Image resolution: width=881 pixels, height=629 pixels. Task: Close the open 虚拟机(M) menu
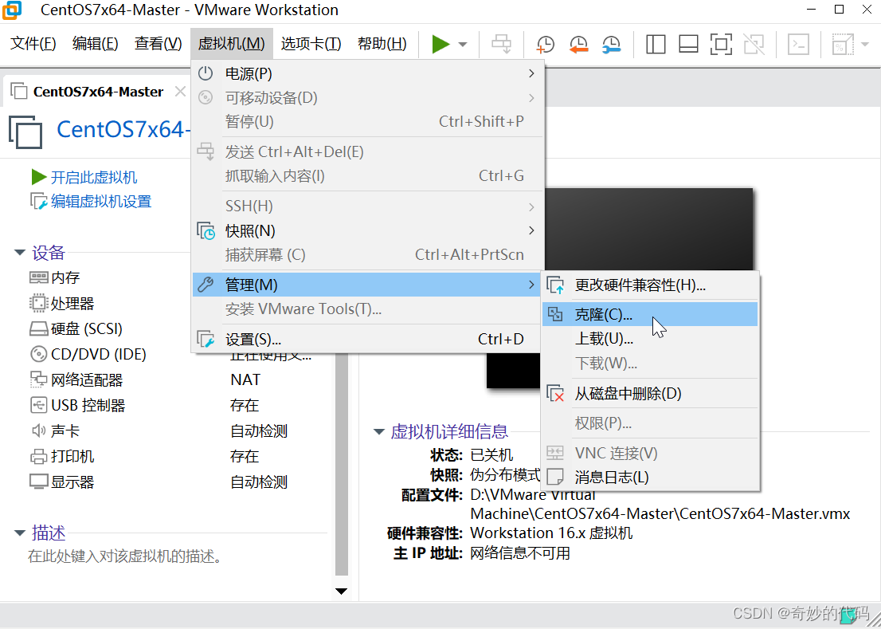tap(232, 44)
